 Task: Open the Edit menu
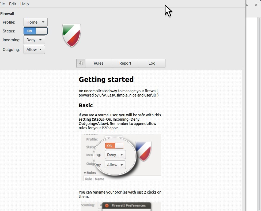click(x=13, y=4)
